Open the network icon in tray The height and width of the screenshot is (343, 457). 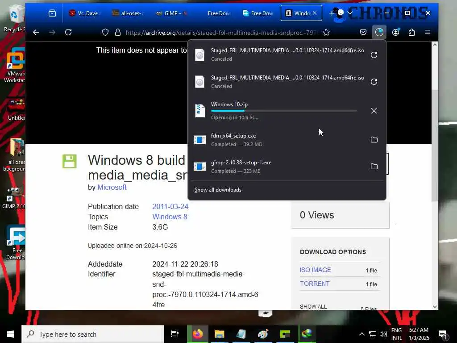[373, 334]
